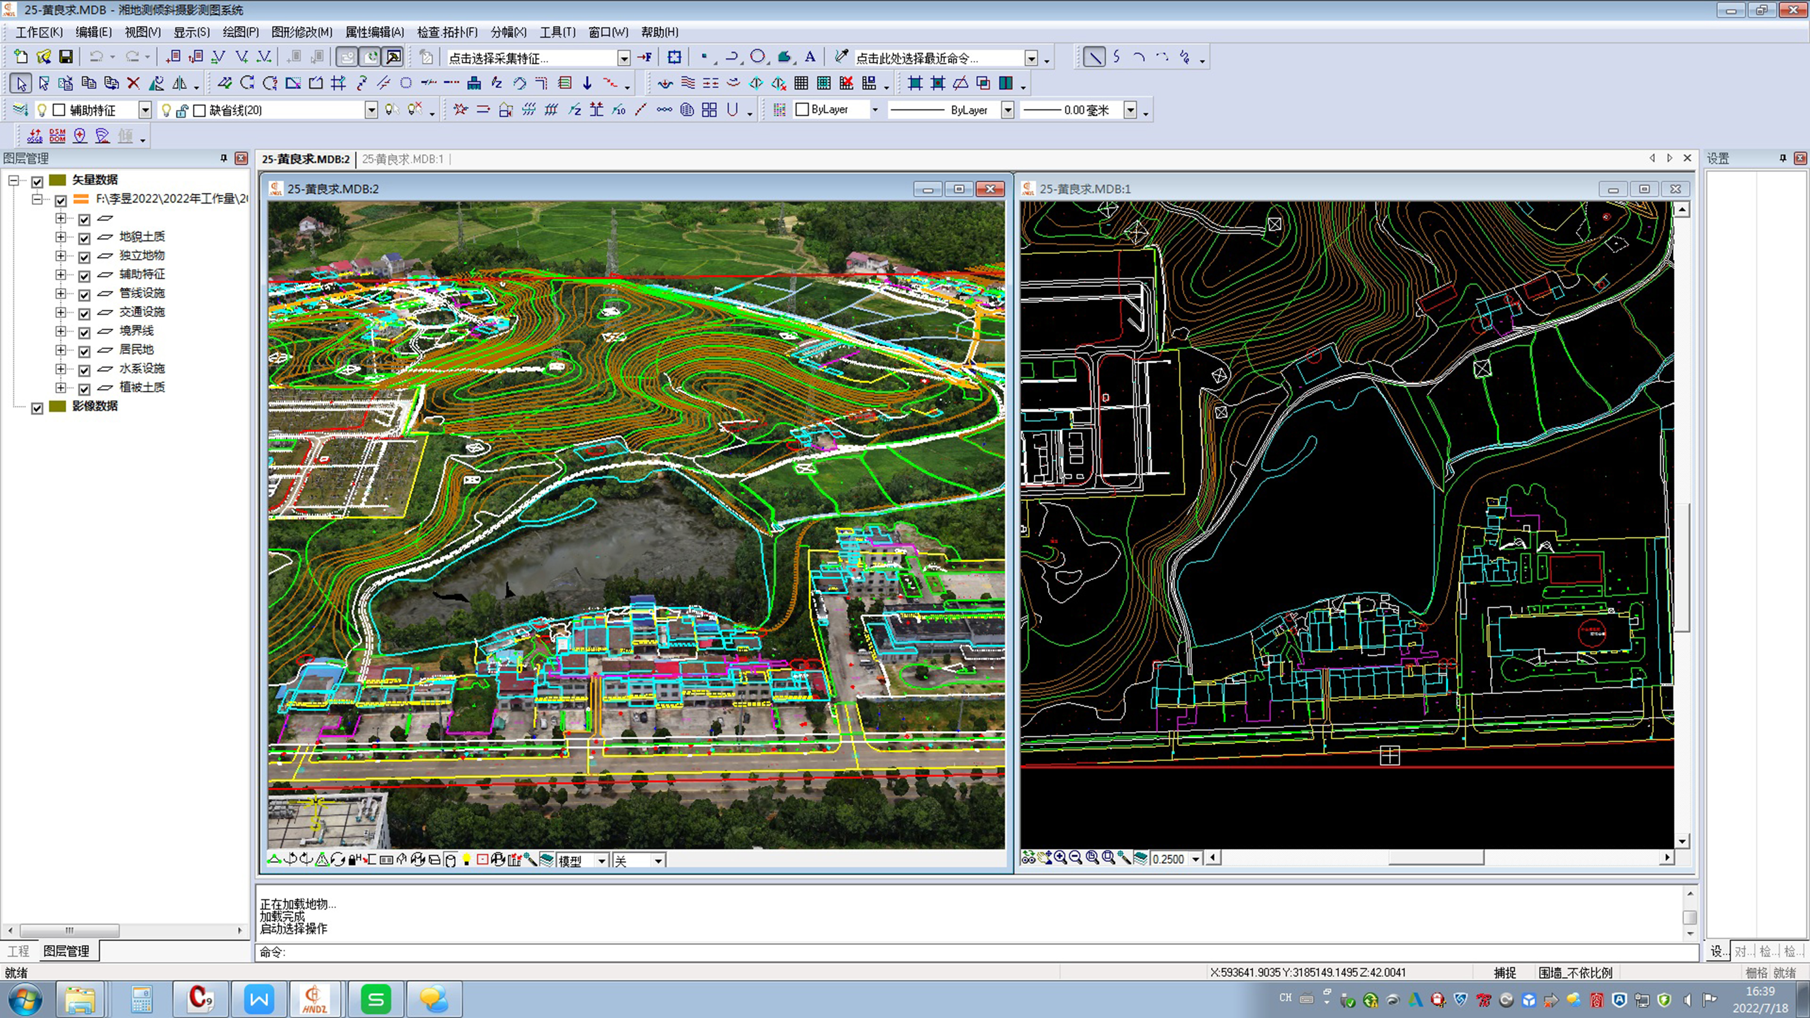The width and height of the screenshot is (1810, 1018).
Task: Open the 点击选择采集特征 dropdown
Action: pos(623,58)
